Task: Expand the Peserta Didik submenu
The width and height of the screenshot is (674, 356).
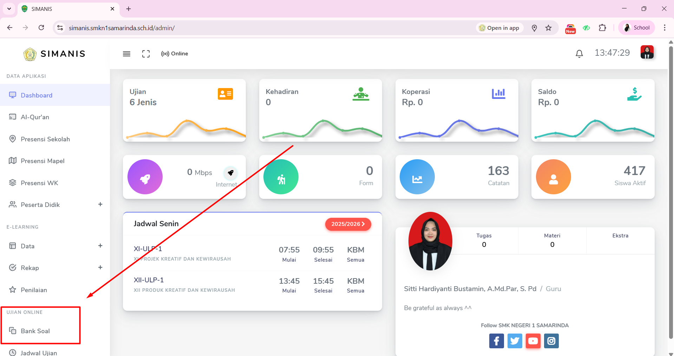Action: click(100, 204)
